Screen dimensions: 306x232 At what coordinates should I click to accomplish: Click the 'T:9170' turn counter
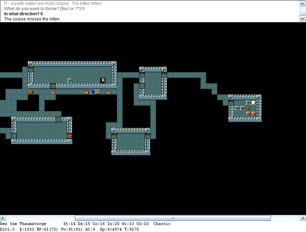click(x=132, y=229)
